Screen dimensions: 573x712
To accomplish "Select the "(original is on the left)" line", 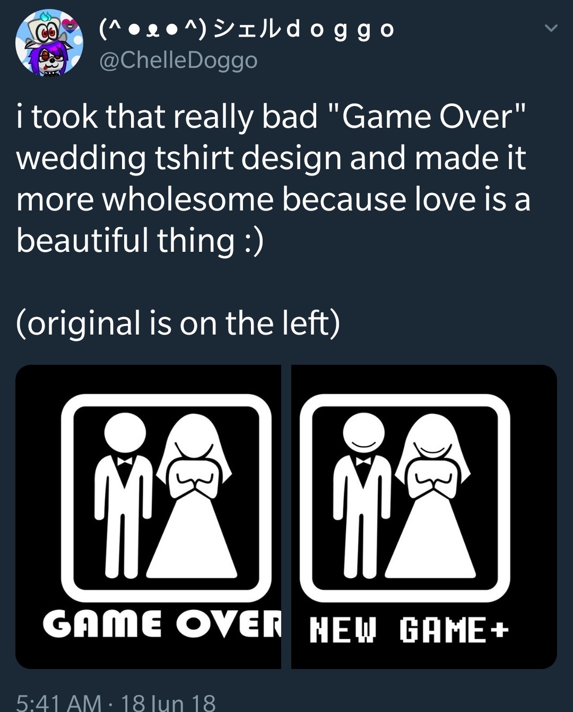I will 178,323.
